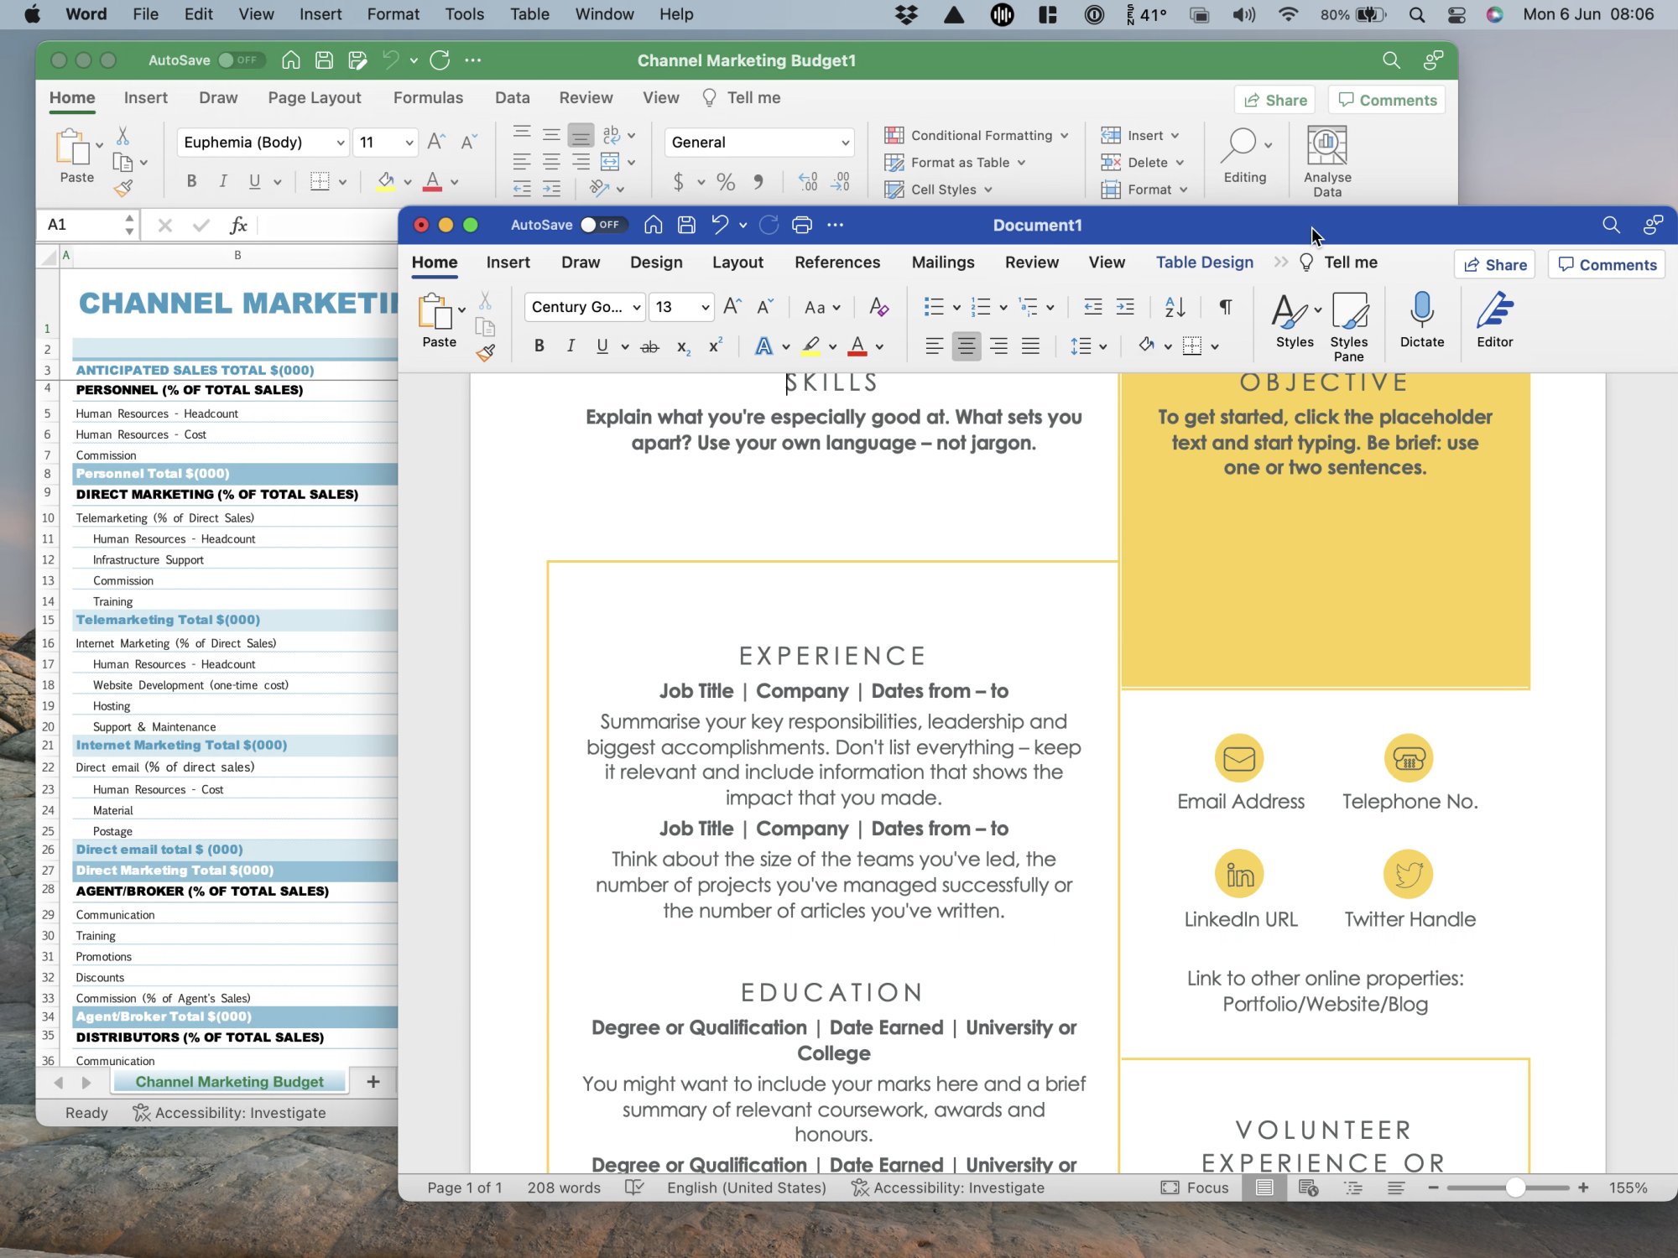This screenshot has width=1678, height=1258.
Task: Adjust the zoom slider in Word status bar
Action: click(x=1514, y=1188)
